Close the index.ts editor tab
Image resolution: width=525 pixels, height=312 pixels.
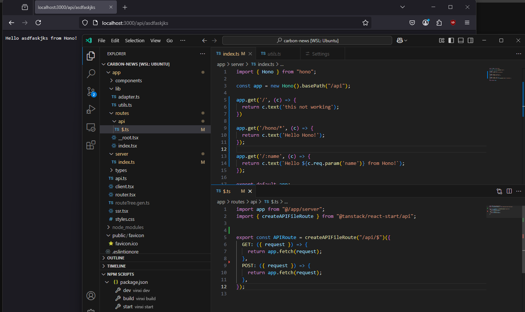[x=250, y=54]
